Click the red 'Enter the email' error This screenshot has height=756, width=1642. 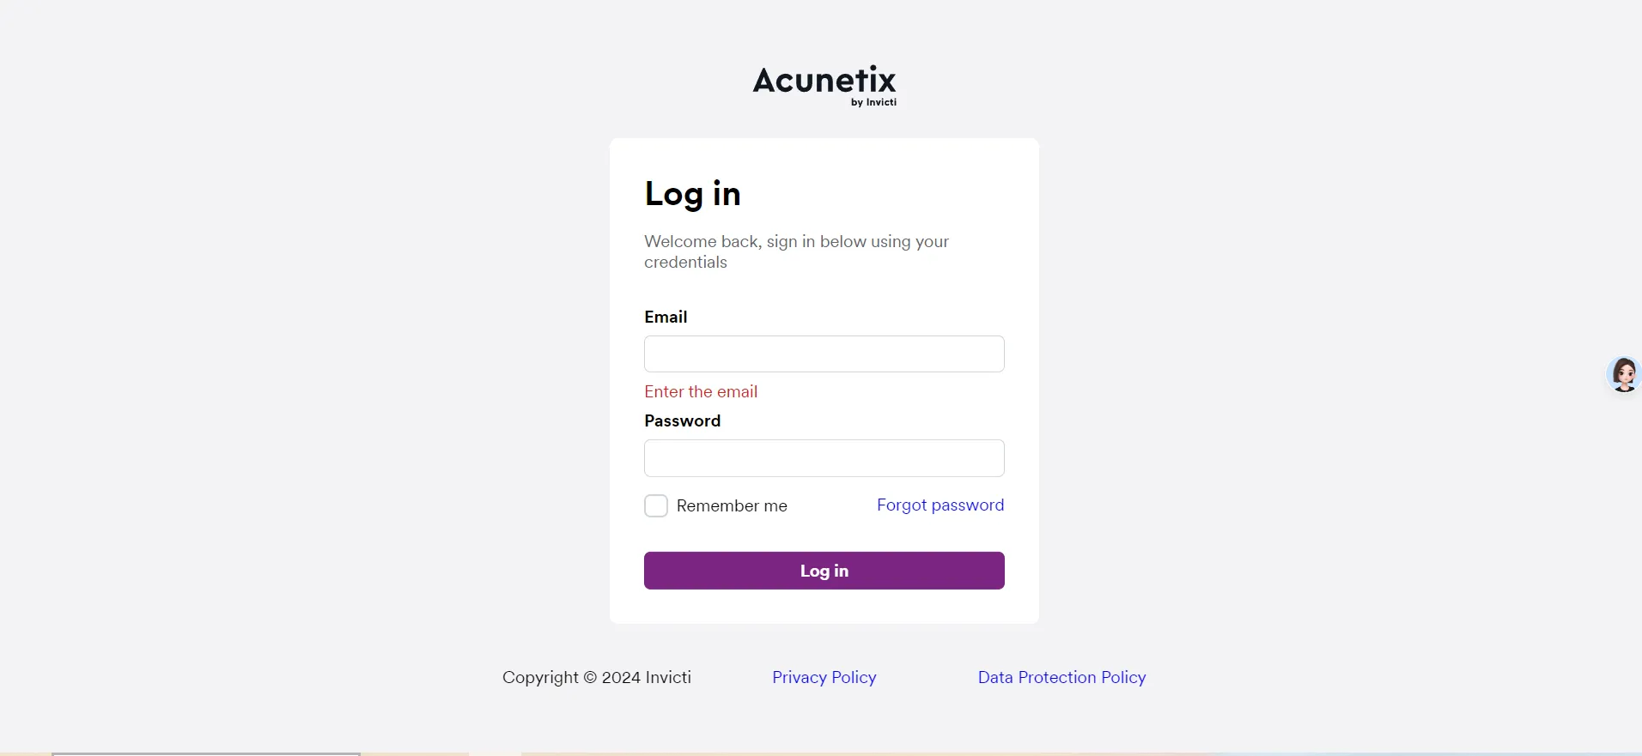[701, 391]
